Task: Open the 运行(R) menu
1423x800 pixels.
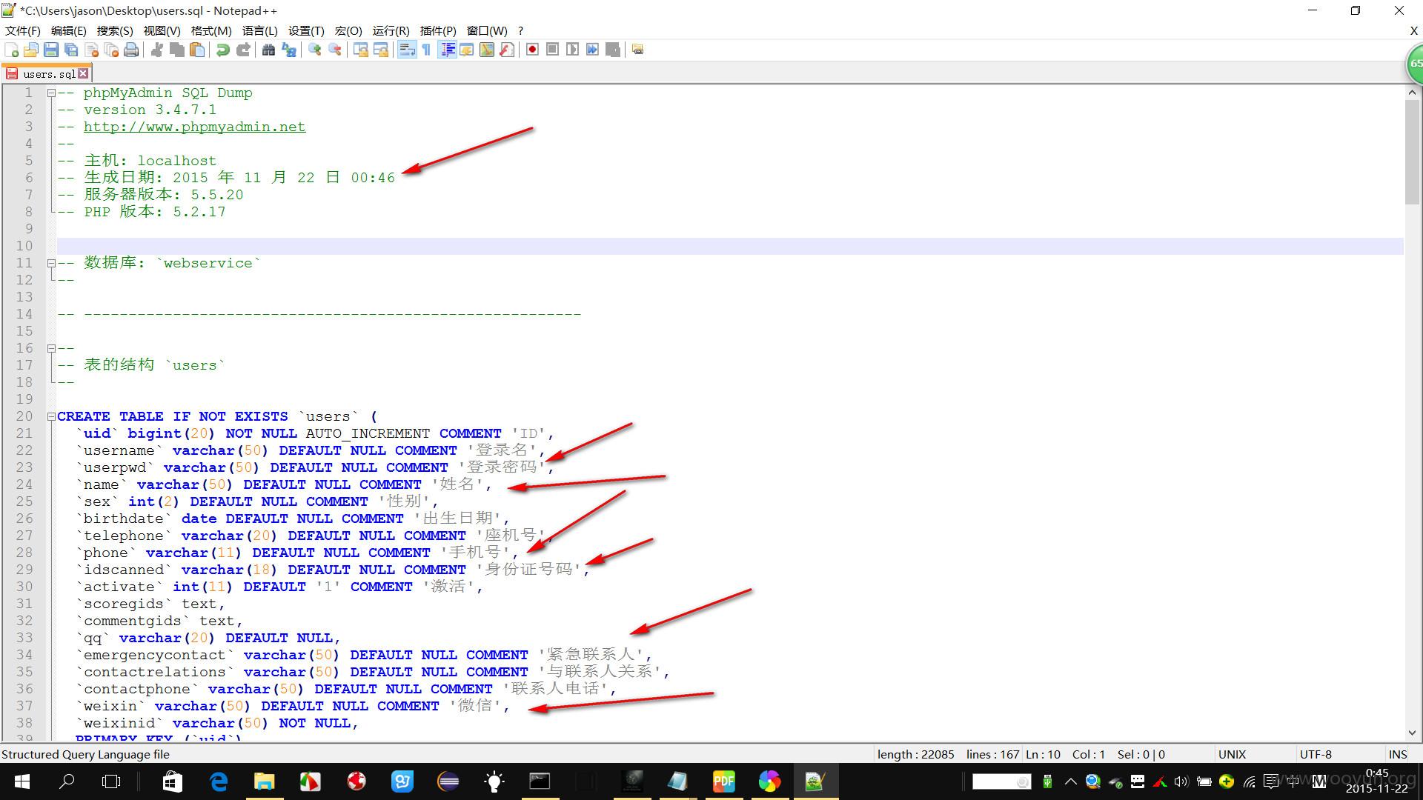Action: click(391, 30)
